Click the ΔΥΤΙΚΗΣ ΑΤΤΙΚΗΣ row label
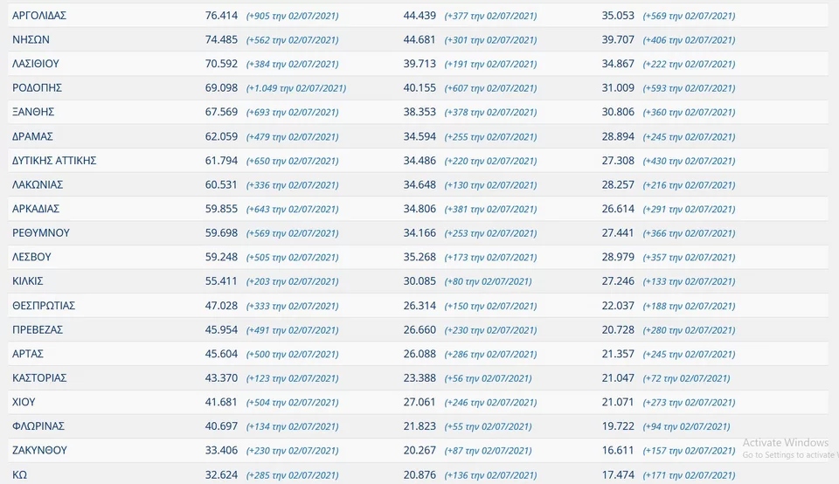 (54, 161)
